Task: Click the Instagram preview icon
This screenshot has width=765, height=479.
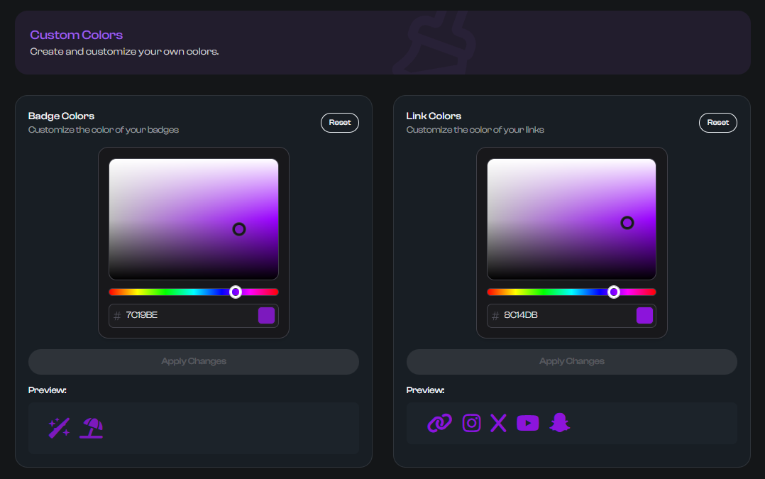Action: pos(471,423)
